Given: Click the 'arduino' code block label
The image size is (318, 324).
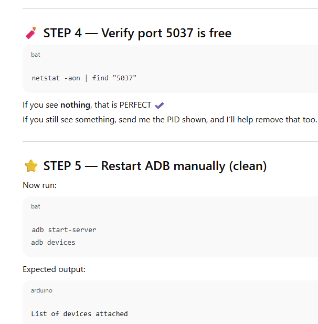Looking at the screenshot, I should [41, 290].
